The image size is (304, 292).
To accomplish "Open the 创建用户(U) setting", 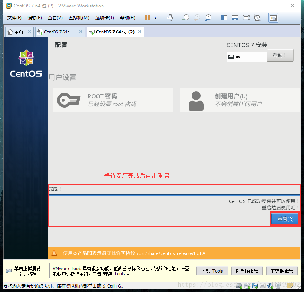I will point(240,100).
